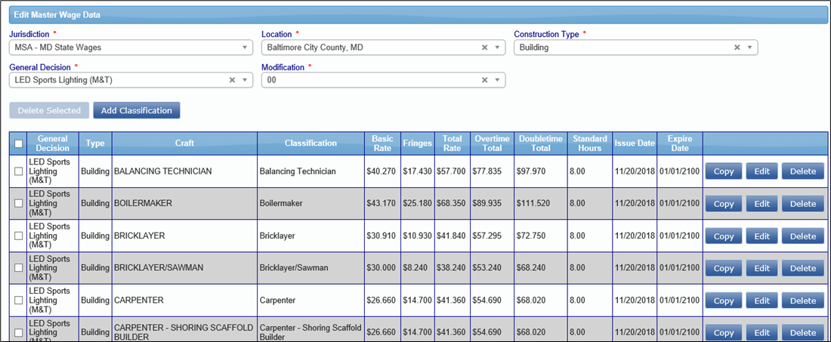This screenshot has width=831, height=342.
Task: Click the $57.295 overtime total cell
Action: coord(492,236)
